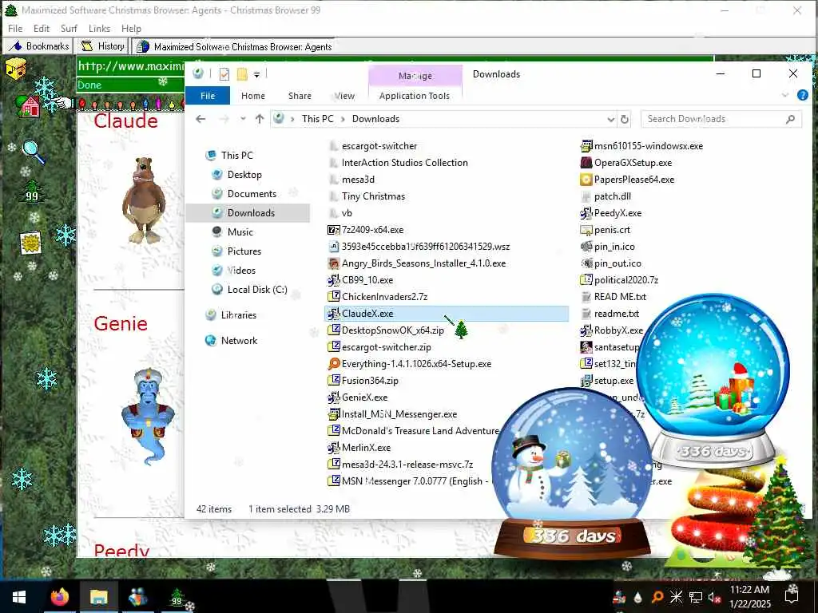Image resolution: width=818 pixels, height=613 pixels.
Task: Go back with Explorer's back arrow
Action: point(201,119)
